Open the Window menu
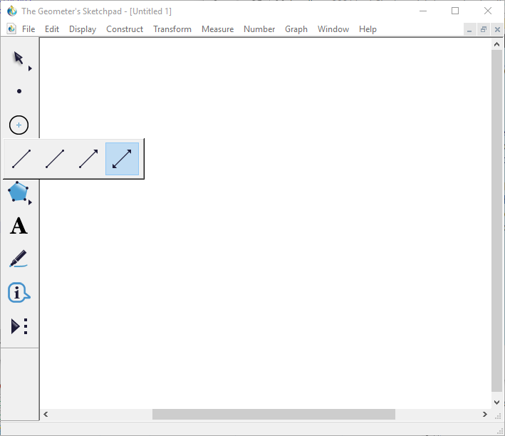Screen dimensions: 505x436 pos(333,29)
